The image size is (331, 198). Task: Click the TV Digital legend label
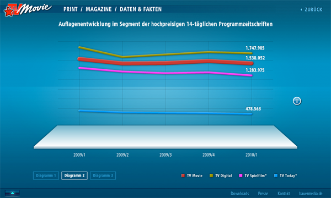pos(223,175)
